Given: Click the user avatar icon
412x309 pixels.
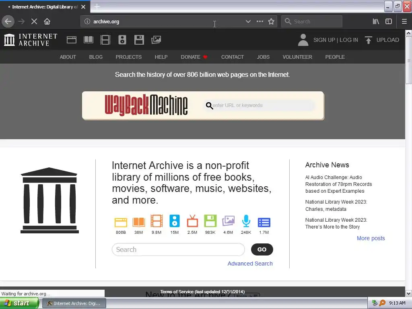Looking at the screenshot, I should pyautogui.click(x=303, y=40).
